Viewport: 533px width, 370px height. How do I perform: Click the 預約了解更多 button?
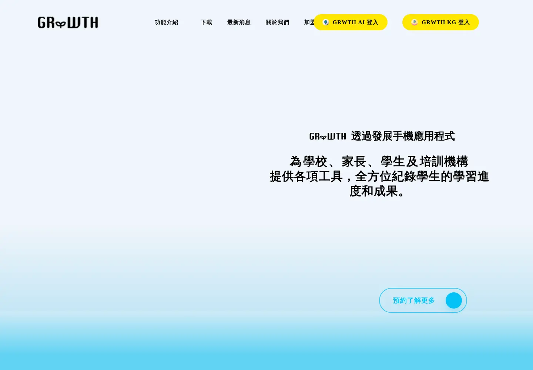[x=423, y=300]
